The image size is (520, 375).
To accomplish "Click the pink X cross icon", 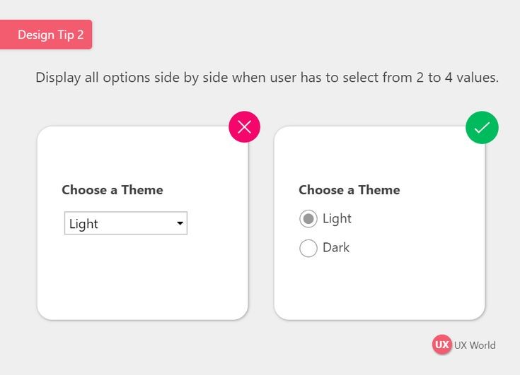I will tap(244, 126).
